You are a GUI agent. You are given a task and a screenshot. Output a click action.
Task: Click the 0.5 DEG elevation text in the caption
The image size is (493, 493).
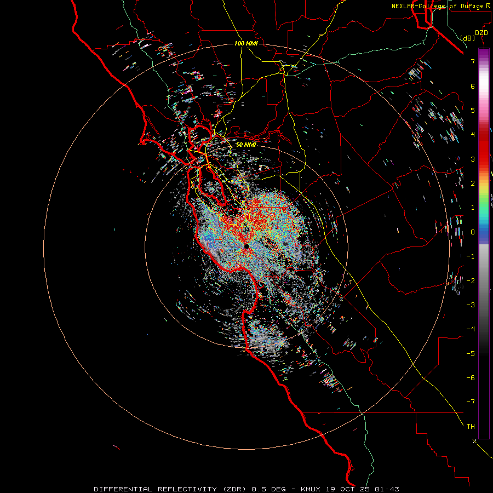(268, 489)
